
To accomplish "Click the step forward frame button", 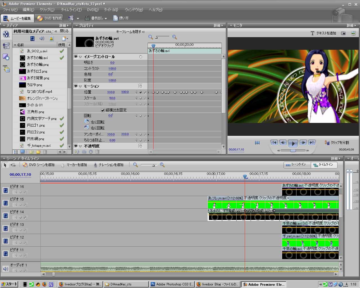I will (303, 143).
